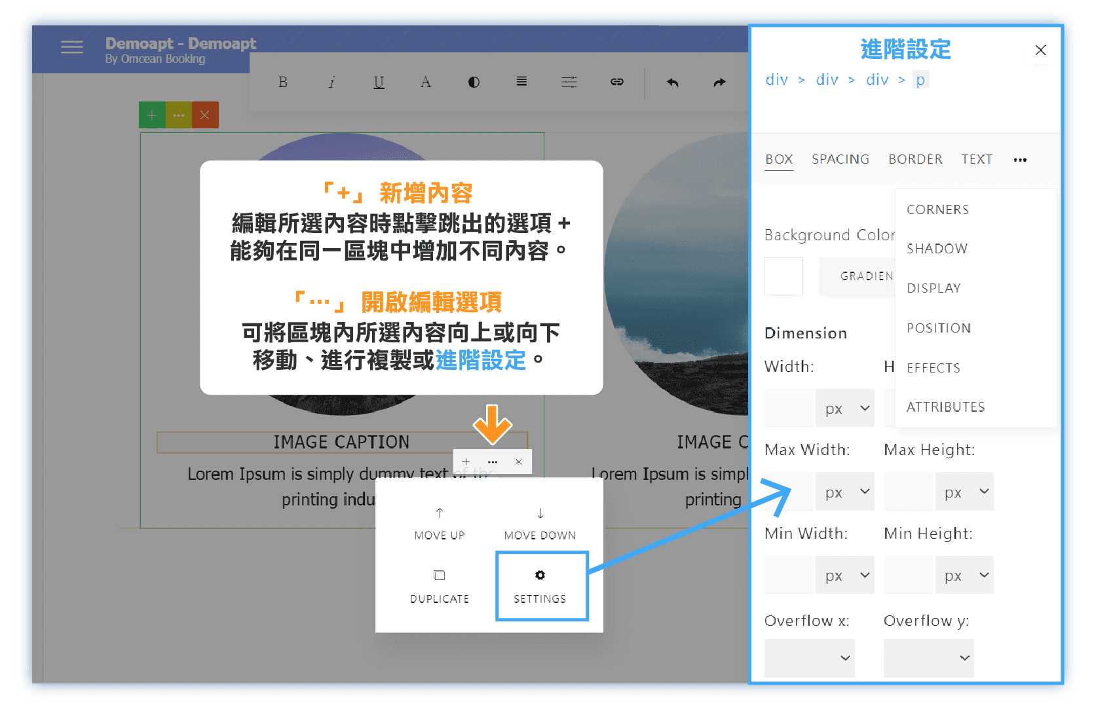Toggle bold text formatting
1094x707 pixels.
pyautogui.click(x=283, y=82)
